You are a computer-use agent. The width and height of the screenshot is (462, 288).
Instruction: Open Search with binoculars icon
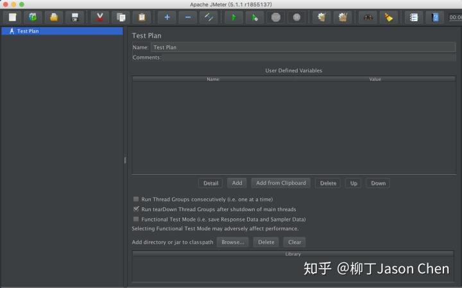coord(368,17)
